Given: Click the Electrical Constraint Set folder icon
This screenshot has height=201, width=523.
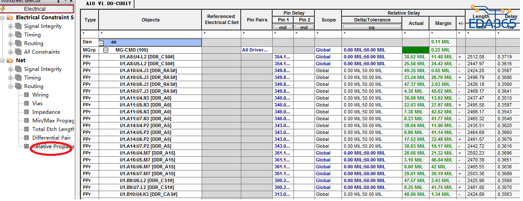Looking at the screenshot, I should coord(10,18).
